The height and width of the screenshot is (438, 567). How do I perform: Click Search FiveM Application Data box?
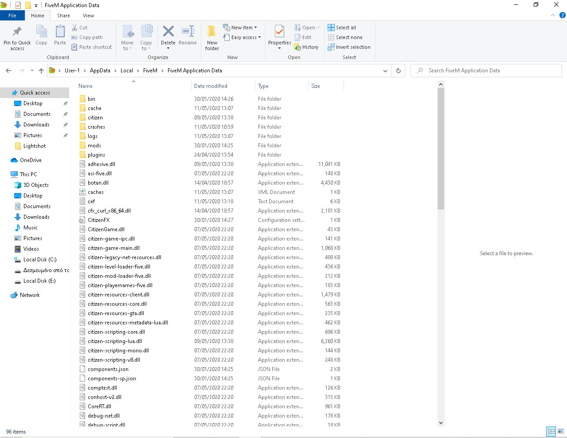(486, 71)
